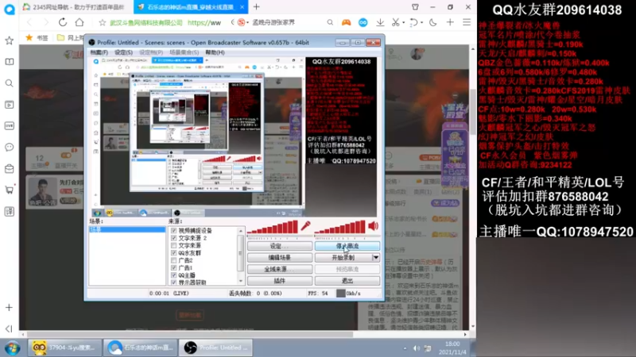Click the browser search magnifier icon

330,22
